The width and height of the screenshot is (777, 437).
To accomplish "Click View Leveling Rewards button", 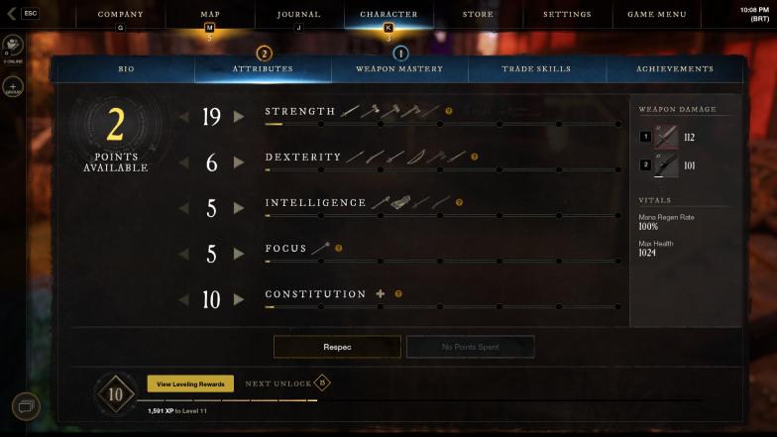I will pyautogui.click(x=190, y=384).
